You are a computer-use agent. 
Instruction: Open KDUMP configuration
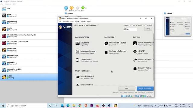pyautogui.click(x=141, y=52)
